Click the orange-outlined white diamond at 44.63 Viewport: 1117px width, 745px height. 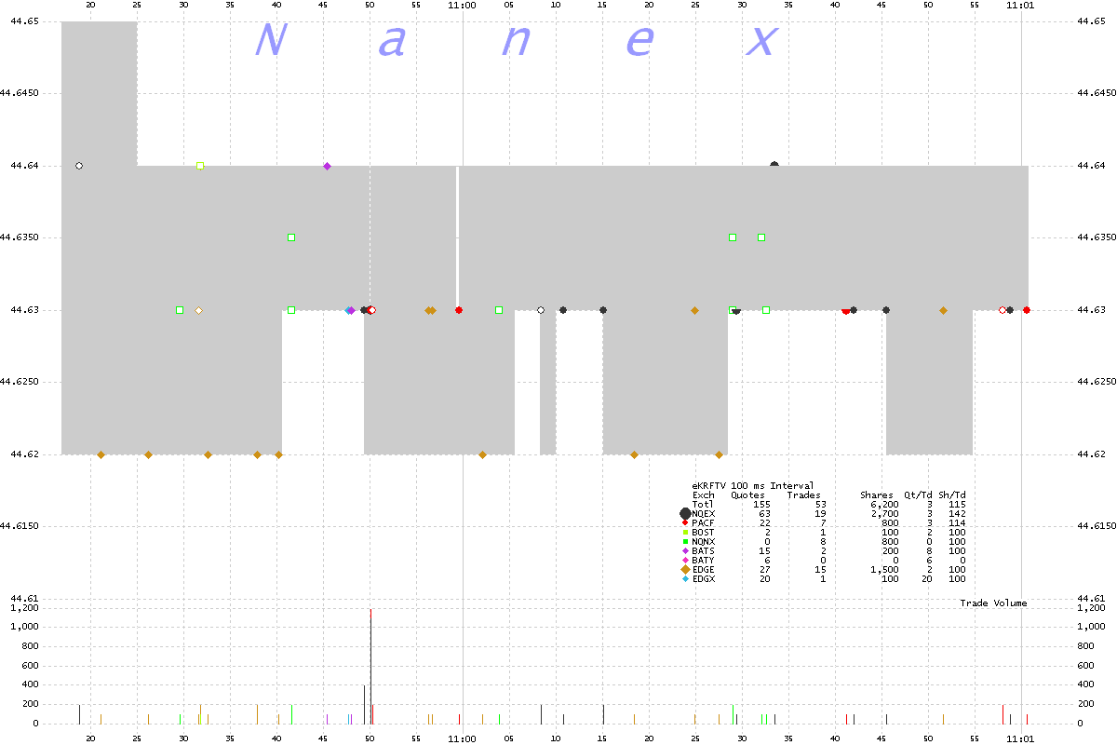click(x=198, y=310)
